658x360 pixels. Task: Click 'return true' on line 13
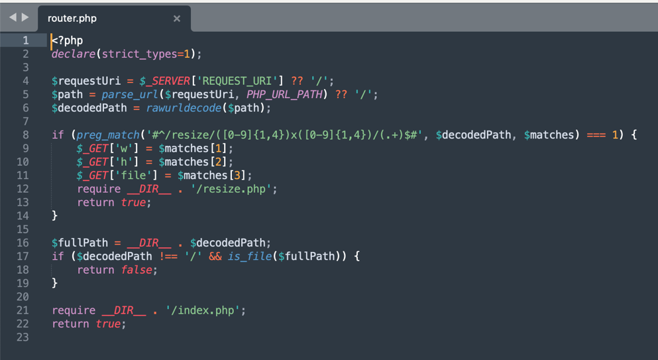[x=111, y=202]
